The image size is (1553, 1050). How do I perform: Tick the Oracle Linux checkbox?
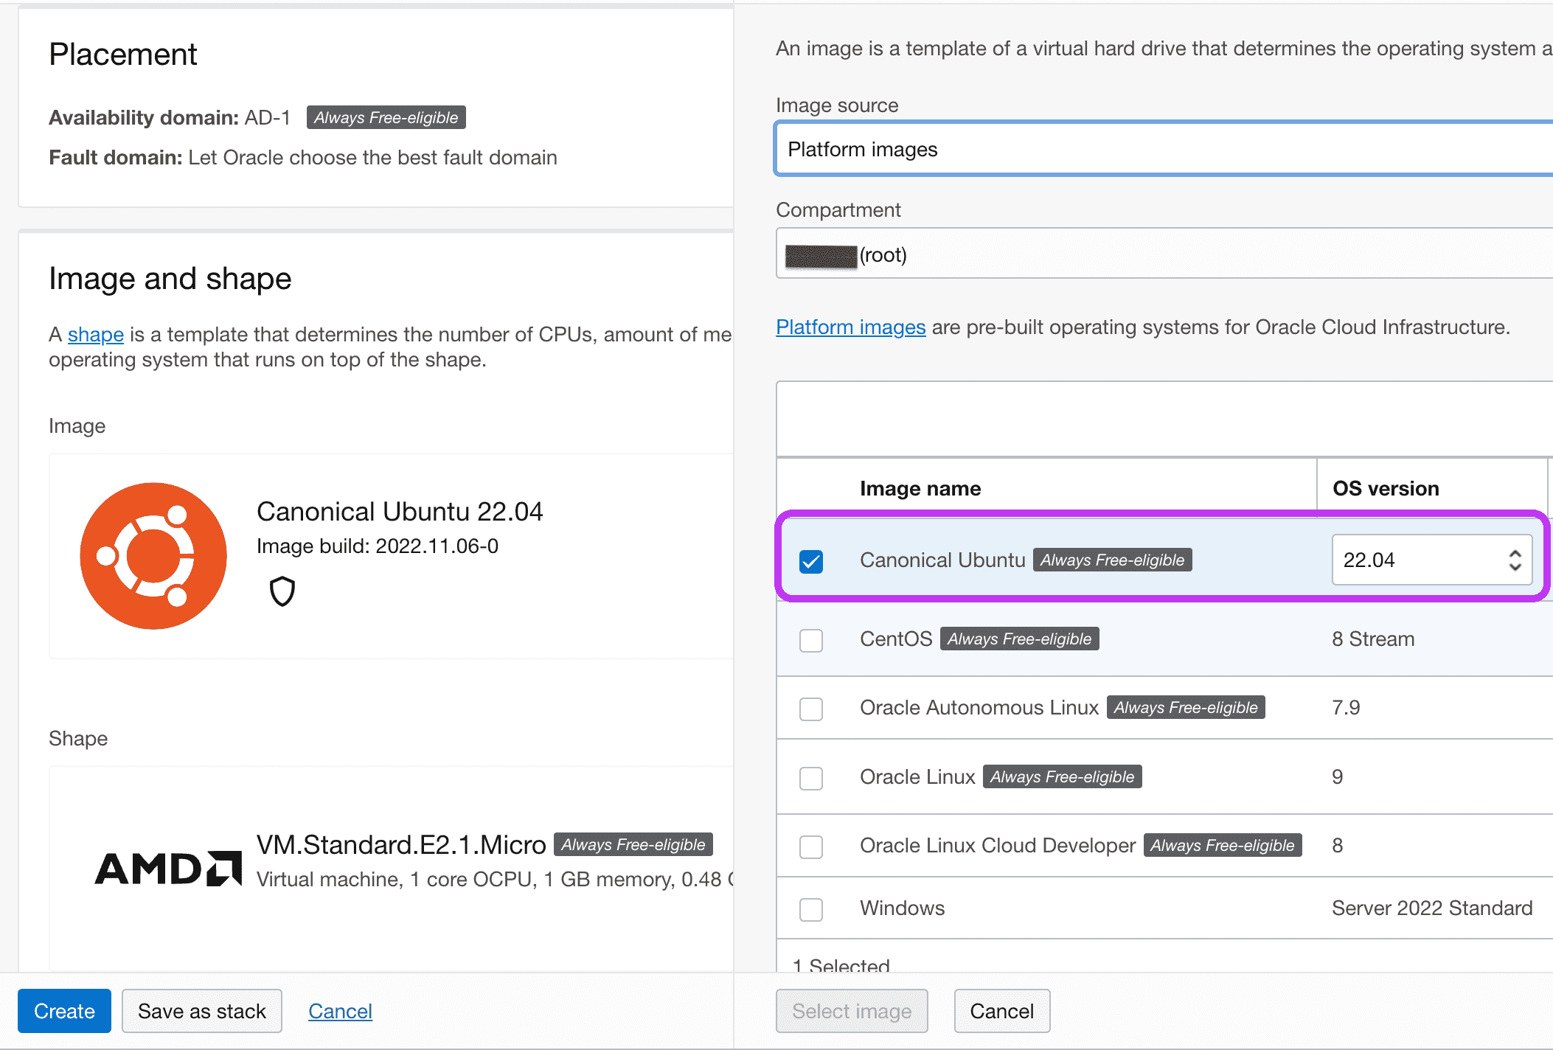811,778
